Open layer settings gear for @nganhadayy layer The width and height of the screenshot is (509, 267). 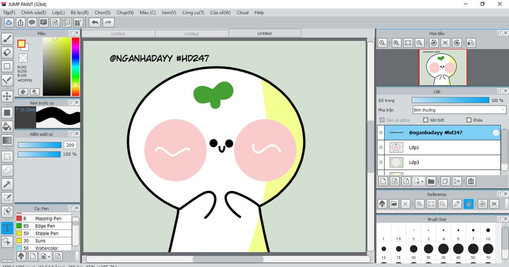[x=496, y=133]
